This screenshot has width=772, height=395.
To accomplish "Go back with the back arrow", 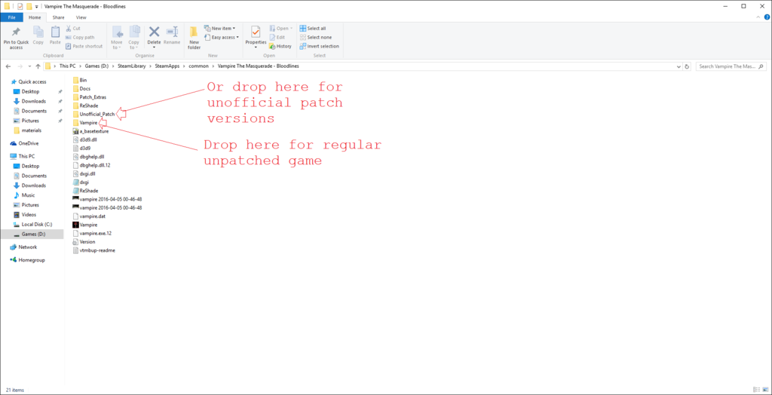I will 8,66.
